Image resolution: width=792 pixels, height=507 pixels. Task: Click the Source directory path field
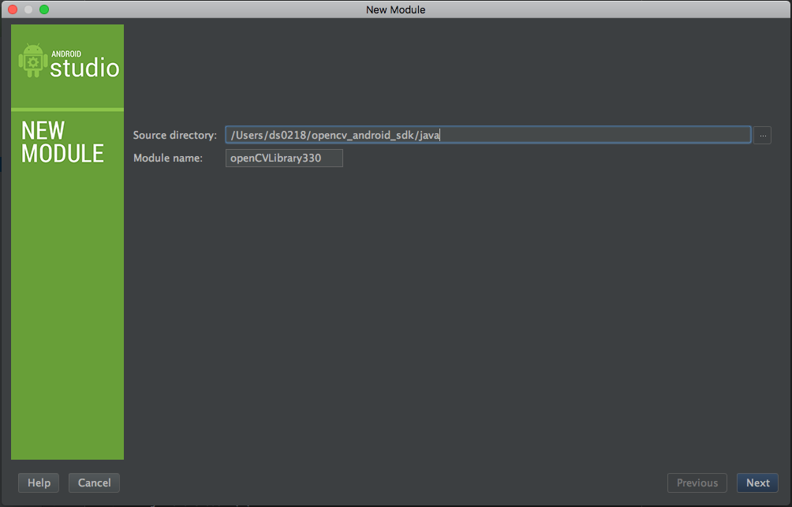488,135
